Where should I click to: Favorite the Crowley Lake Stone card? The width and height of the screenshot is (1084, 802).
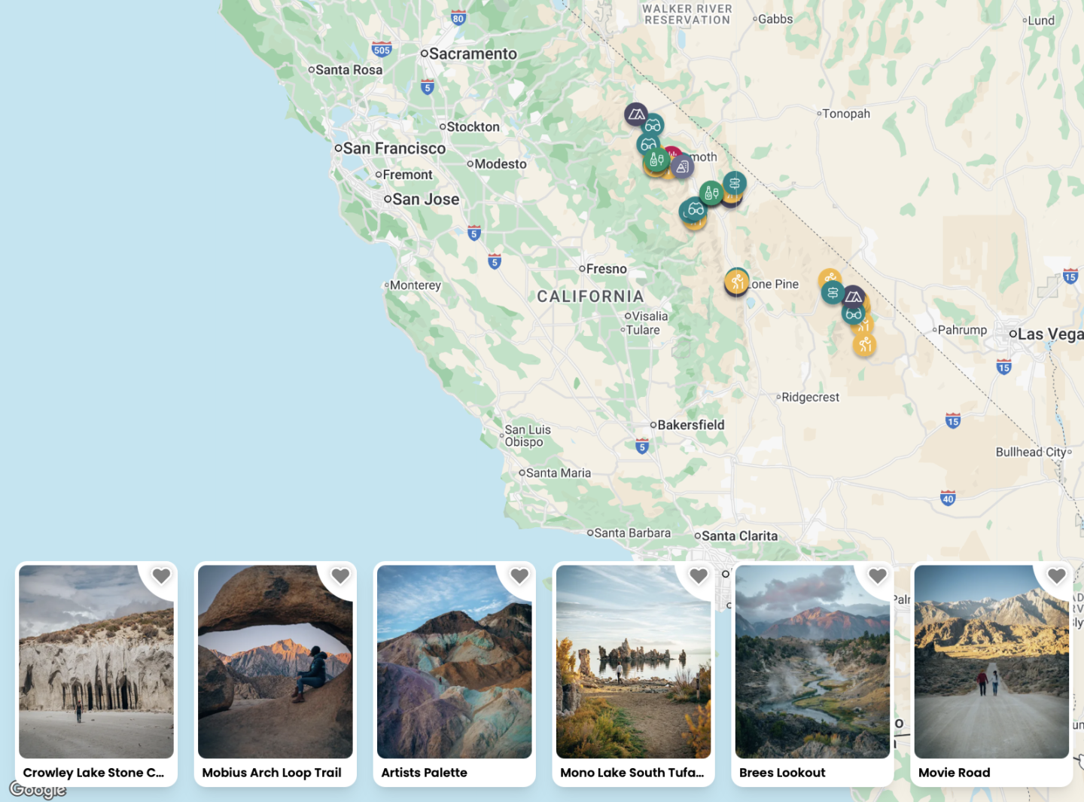[x=161, y=576]
